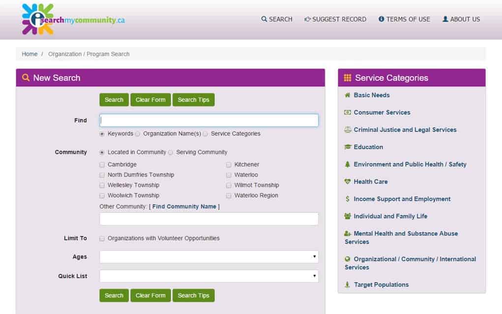Check the Kitchener community checkbox
The width and height of the screenshot is (502, 314).
(229, 164)
